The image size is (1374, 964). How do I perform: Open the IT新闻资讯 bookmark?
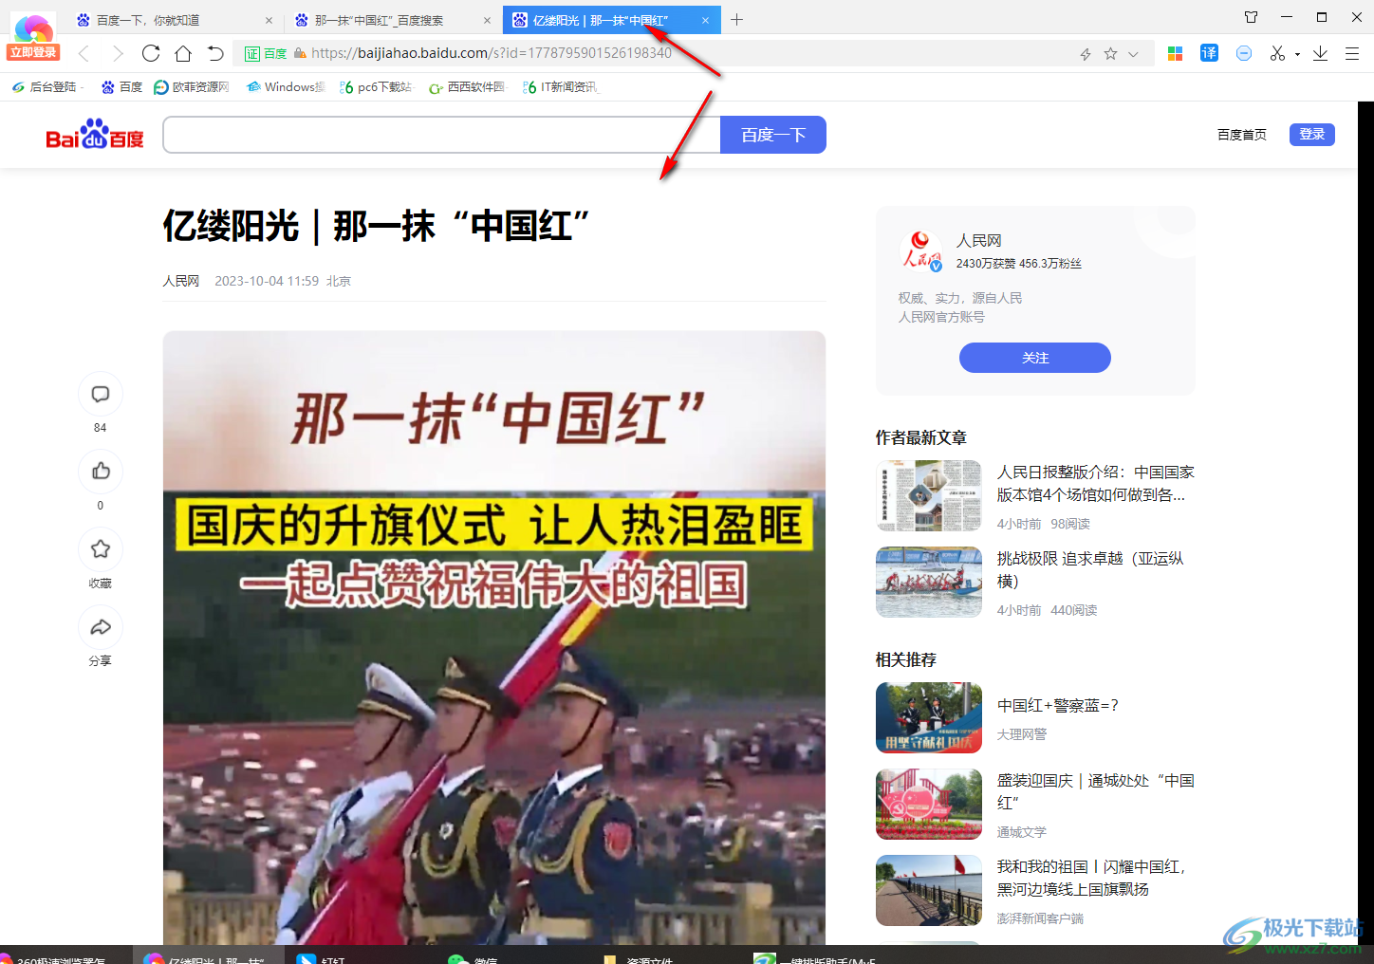[x=560, y=86]
